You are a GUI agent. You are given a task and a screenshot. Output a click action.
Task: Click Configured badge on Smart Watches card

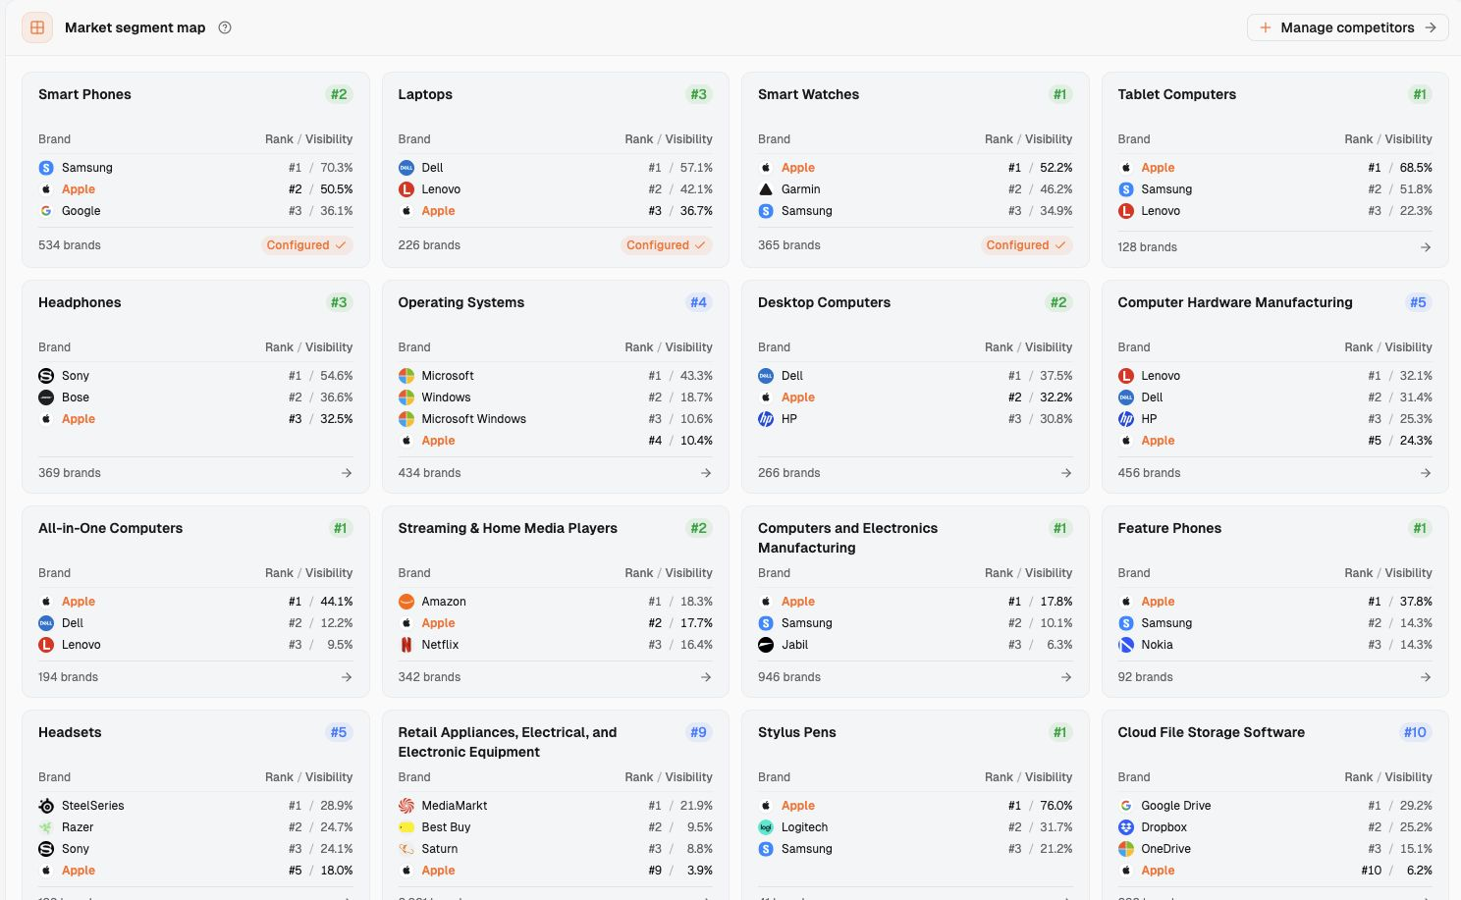[x=1027, y=245]
